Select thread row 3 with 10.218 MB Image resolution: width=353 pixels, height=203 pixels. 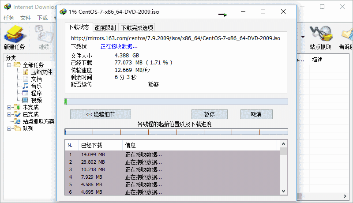pos(173,169)
